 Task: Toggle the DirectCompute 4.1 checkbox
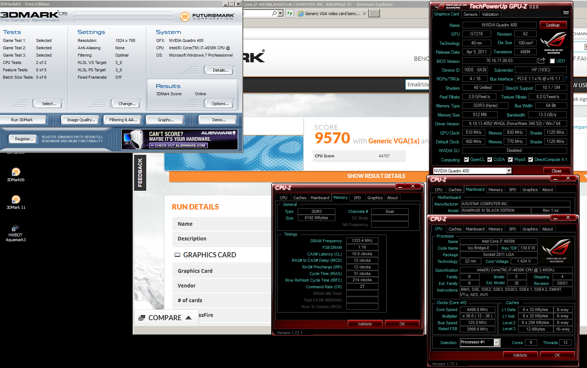click(531, 160)
